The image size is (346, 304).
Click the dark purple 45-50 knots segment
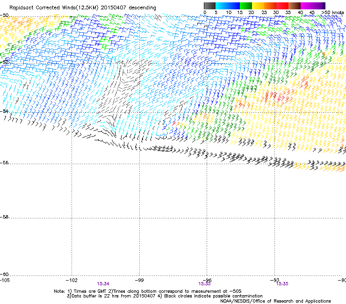coord(319,6)
